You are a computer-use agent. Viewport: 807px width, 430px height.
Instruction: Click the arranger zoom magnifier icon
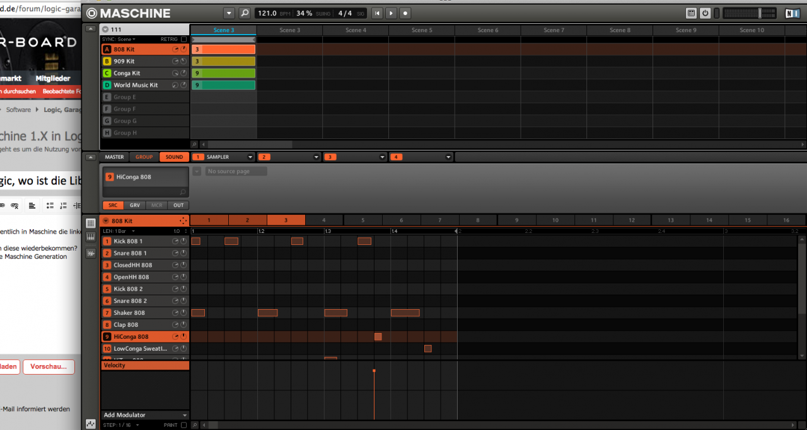coord(195,144)
